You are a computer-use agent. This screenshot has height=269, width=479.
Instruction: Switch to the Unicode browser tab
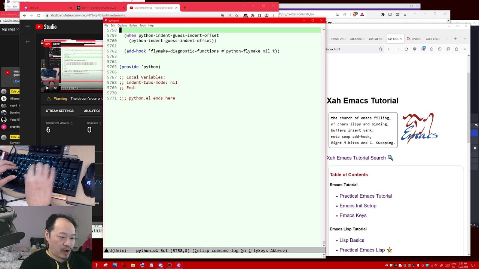pos(414,39)
